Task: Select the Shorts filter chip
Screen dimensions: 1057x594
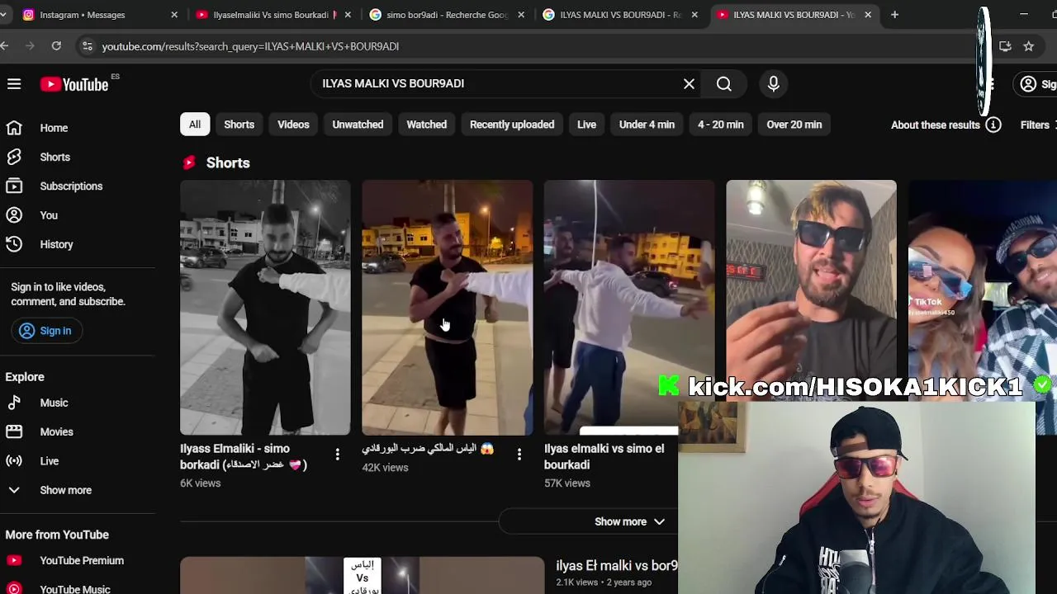Action: coord(239,125)
